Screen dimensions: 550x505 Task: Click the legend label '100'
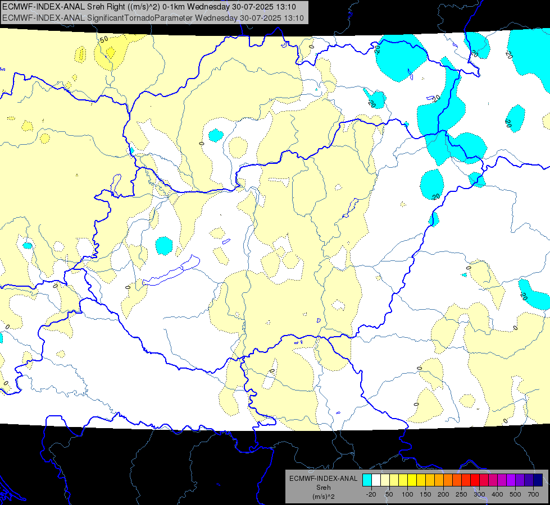[x=408, y=494]
